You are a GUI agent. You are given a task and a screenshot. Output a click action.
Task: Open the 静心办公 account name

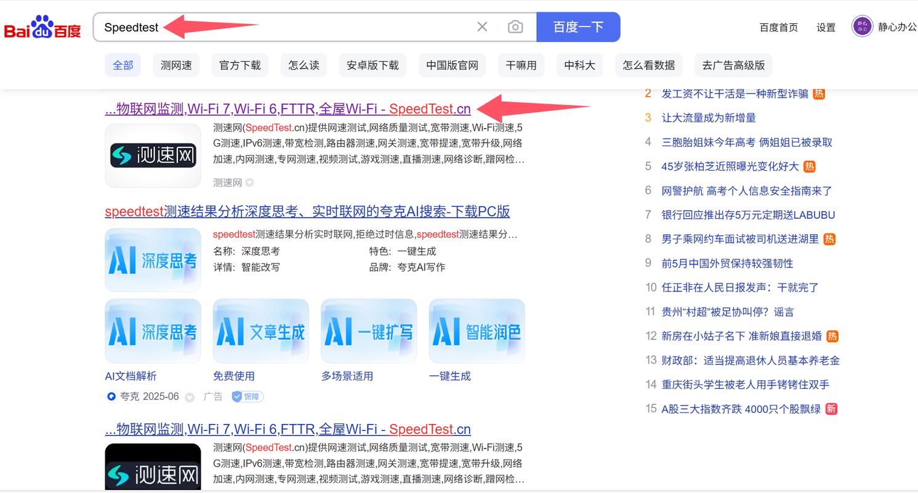tap(898, 27)
